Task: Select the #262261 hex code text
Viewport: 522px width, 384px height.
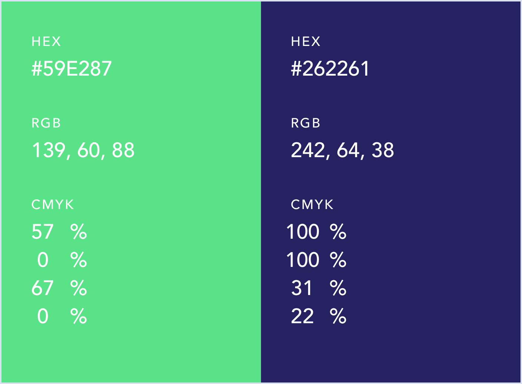Action: point(330,69)
